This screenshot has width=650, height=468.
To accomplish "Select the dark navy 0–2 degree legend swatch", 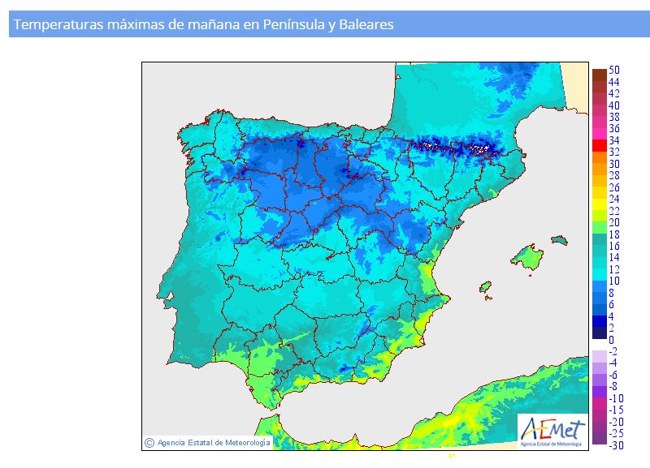I will 599,333.
